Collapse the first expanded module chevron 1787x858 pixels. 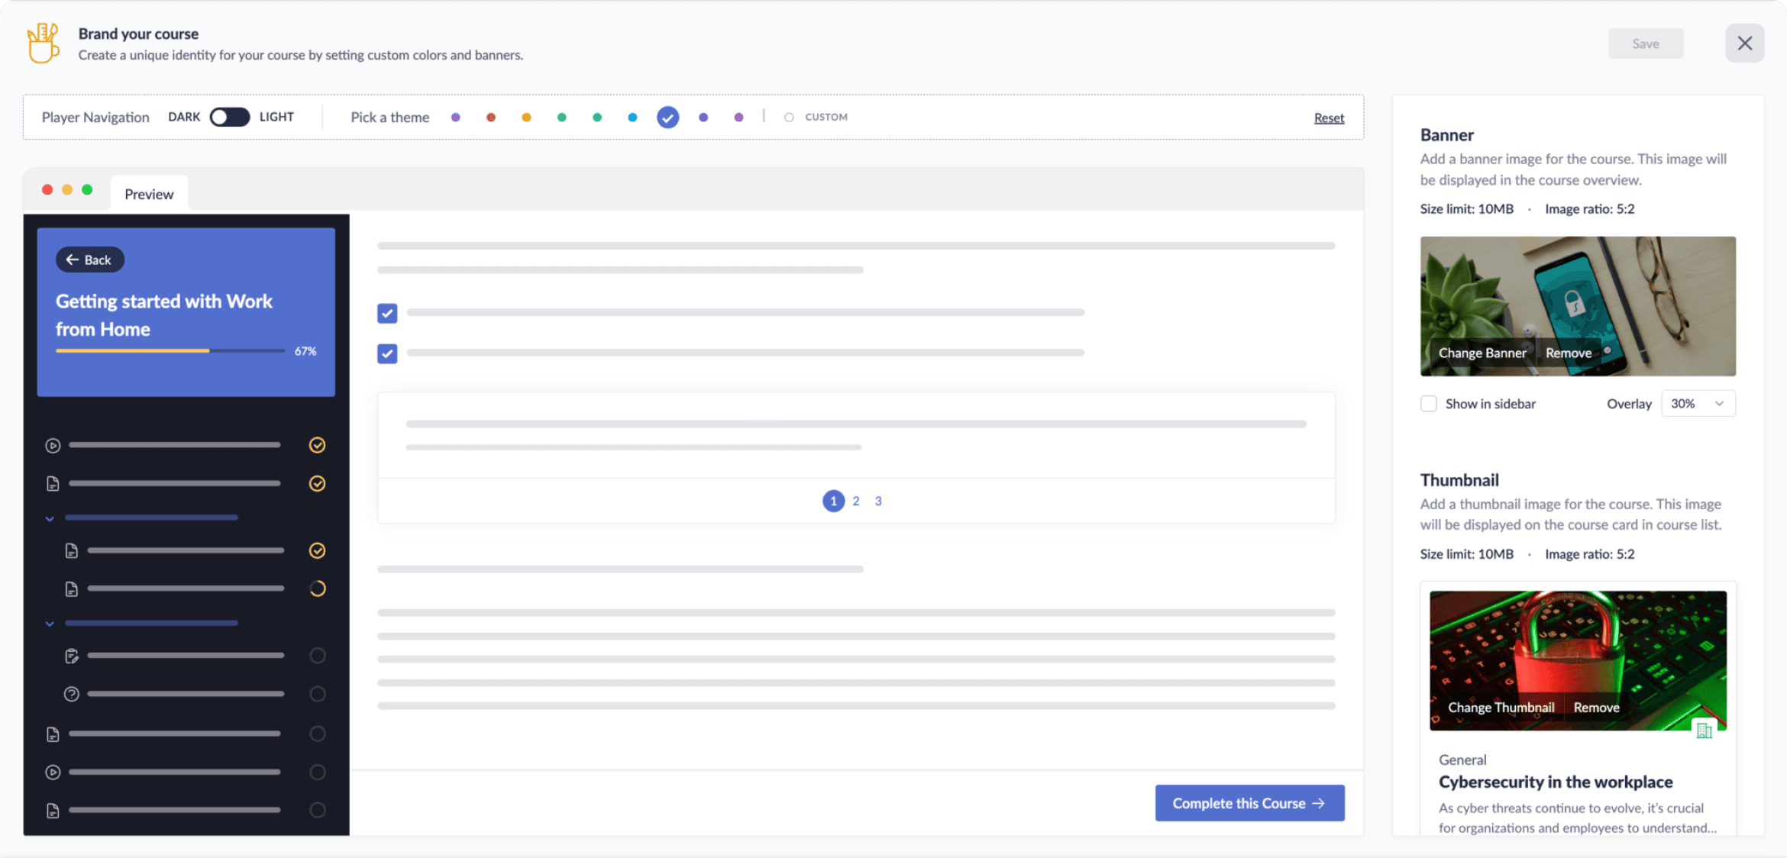[50, 518]
